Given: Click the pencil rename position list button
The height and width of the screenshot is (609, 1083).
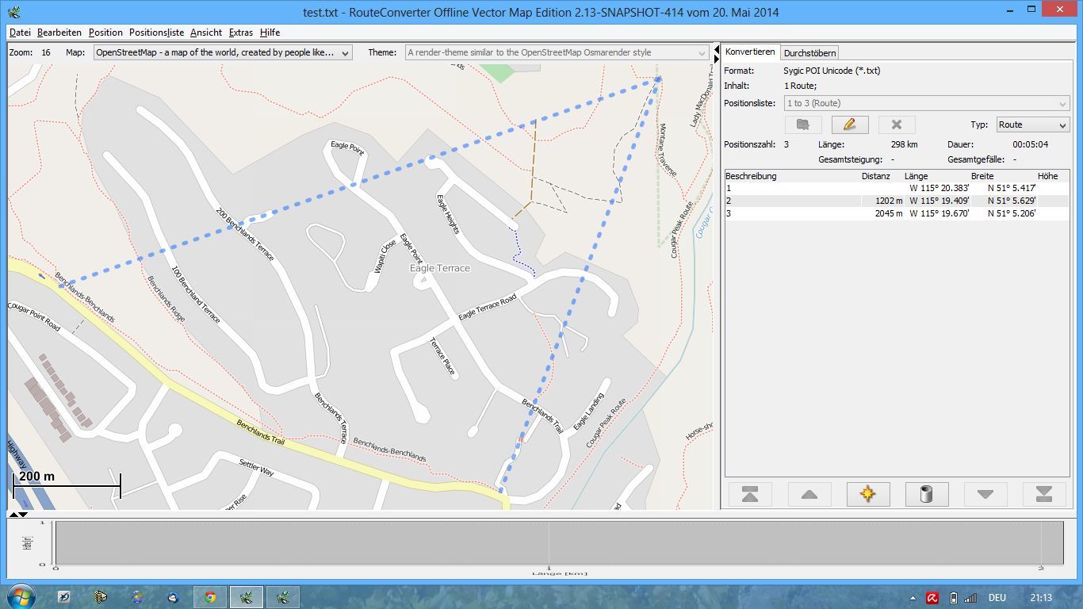Looking at the screenshot, I should click(x=849, y=124).
